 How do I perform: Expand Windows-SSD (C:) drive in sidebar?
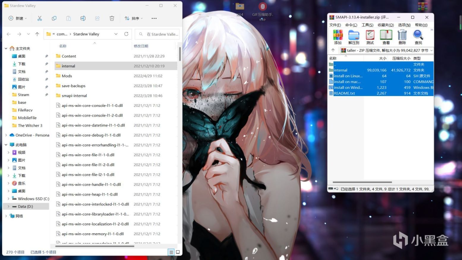pos(8,199)
